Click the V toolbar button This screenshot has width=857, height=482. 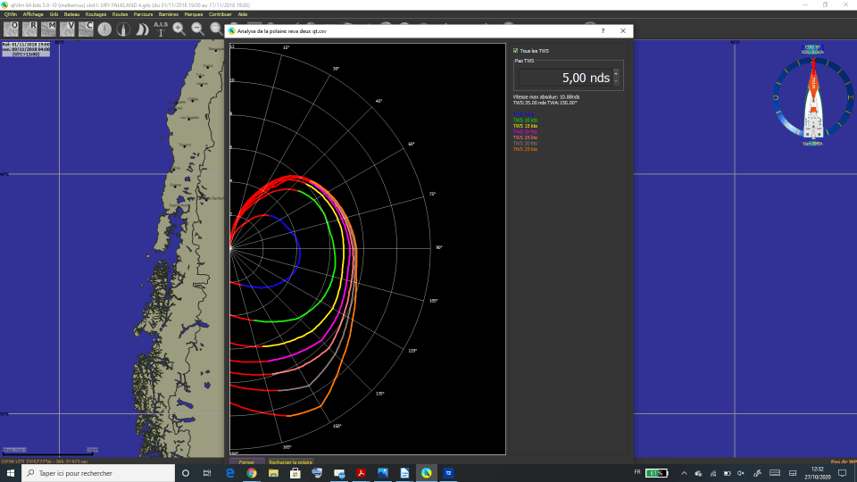[x=68, y=29]
